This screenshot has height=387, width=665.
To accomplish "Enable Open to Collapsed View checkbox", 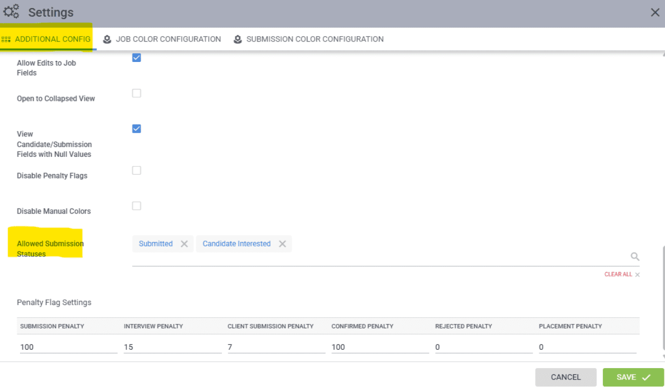I will point(137,93).
